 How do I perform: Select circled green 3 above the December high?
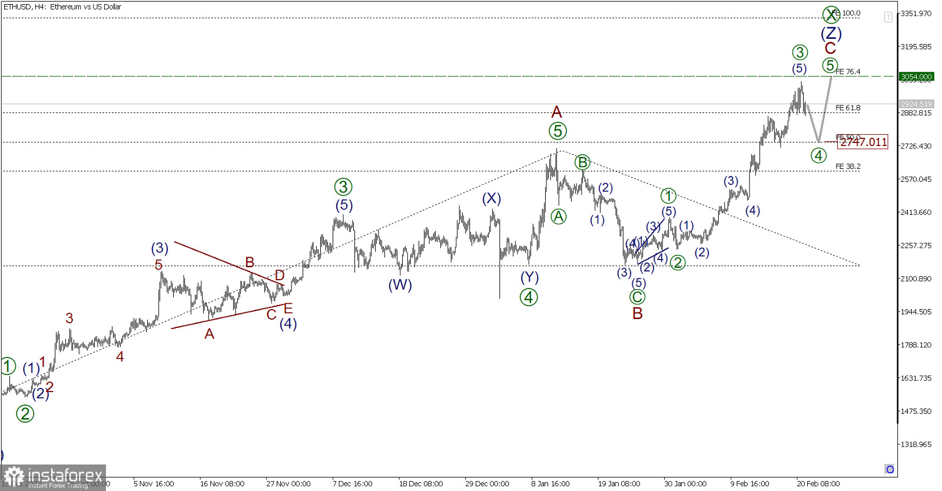click(343, 187)
